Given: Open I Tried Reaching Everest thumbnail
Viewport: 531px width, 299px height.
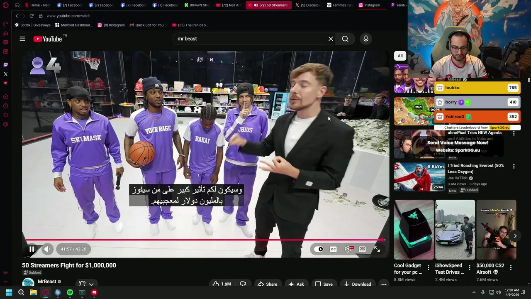Looking at the screenshot, I should pos(419,177).
